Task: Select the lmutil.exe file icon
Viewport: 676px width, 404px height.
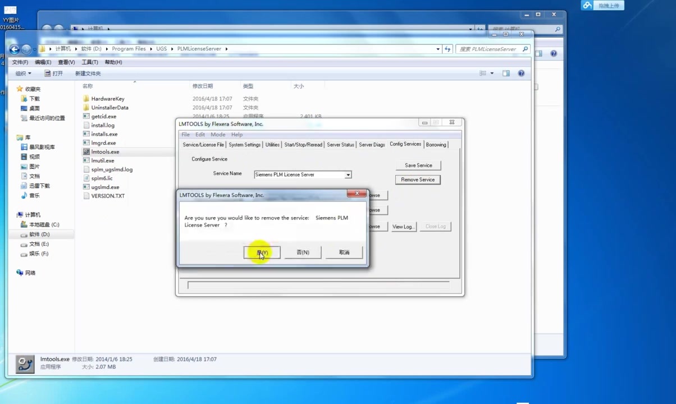Action: tap(86, 160)
